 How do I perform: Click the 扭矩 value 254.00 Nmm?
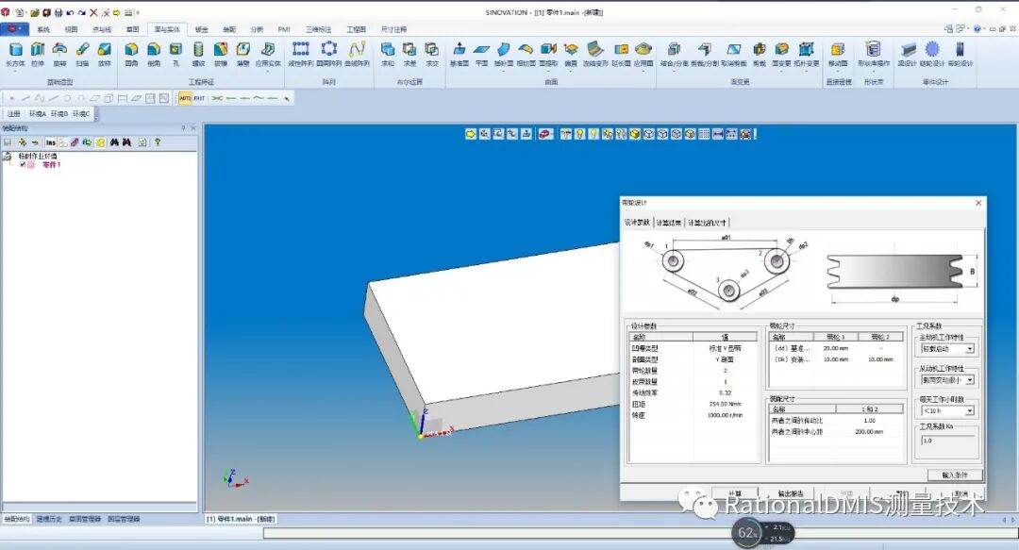pyautogui.click(x=725, y=404)
